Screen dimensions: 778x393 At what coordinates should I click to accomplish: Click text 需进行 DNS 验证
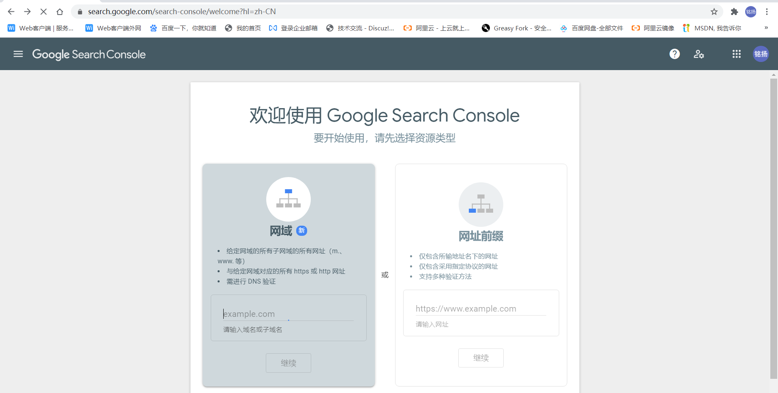[251, 282]
